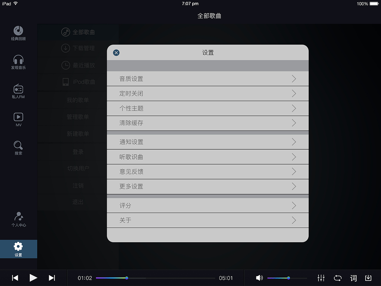Open 定时关闭 sleep timer options
This screenshot has width=381, height=286.
(208, 94)
